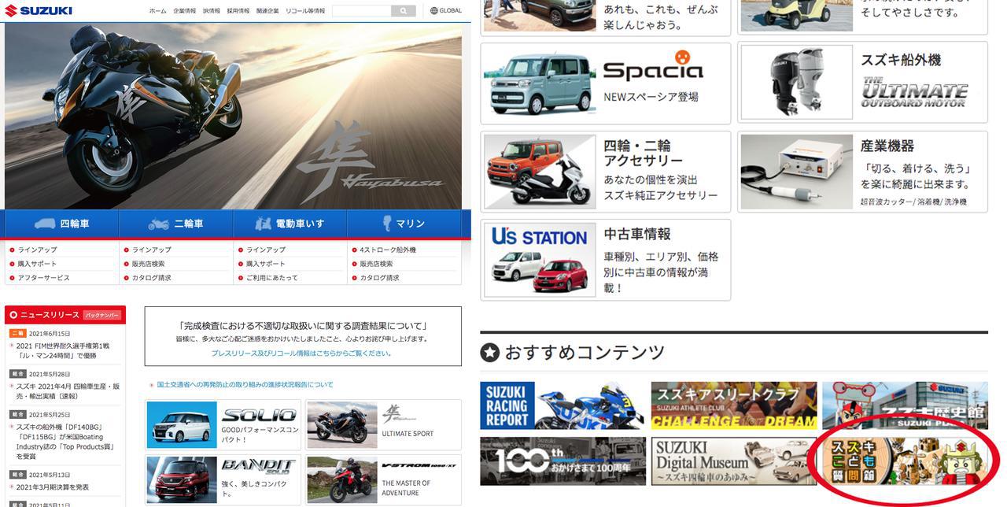Click the Suzuki logo in the header
The height and width of the screenshot is (507, 1007).
tap(39, 10)
